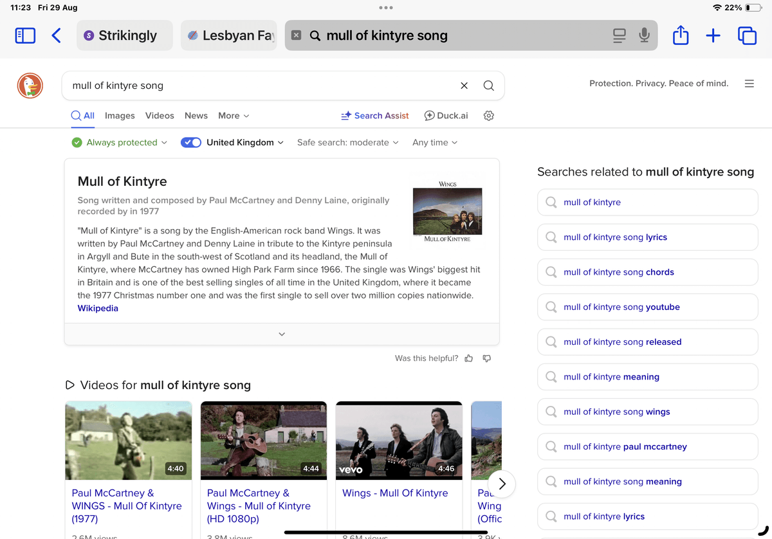Search related 'mull of kintyre lyrics'
Screen dimensions: 772x539
(x=648, y=516)
